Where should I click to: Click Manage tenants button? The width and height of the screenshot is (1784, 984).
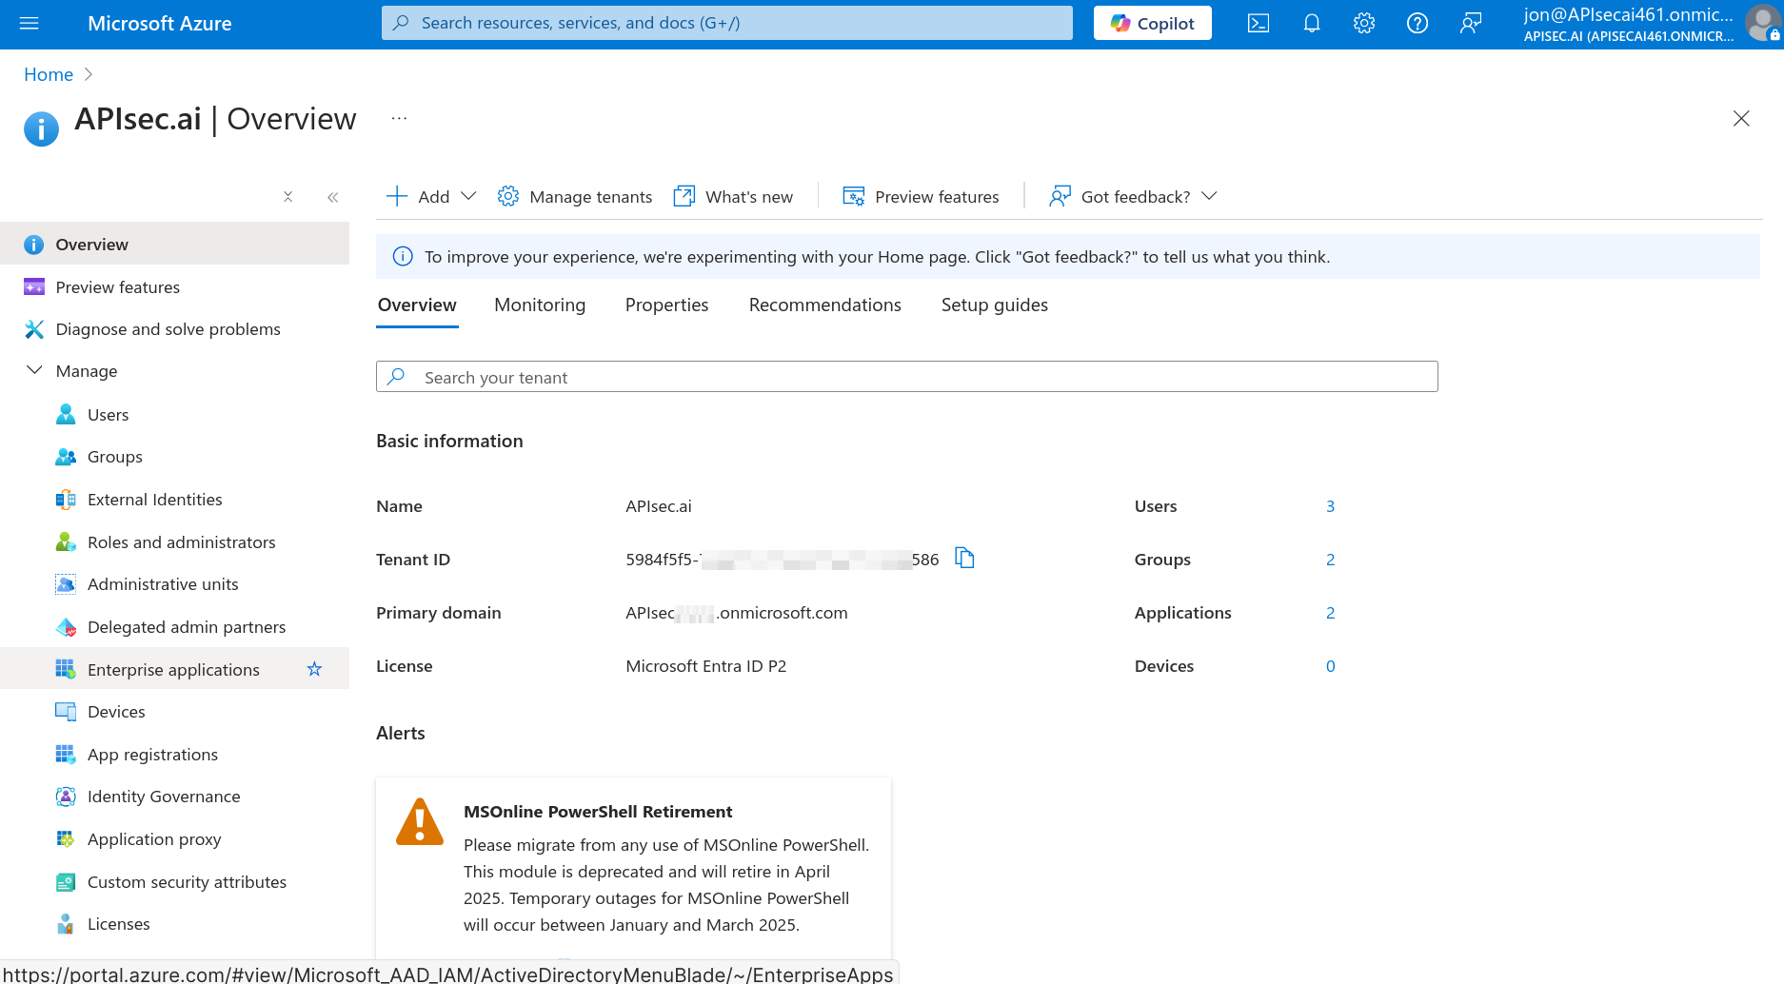[x=575, y=197]
